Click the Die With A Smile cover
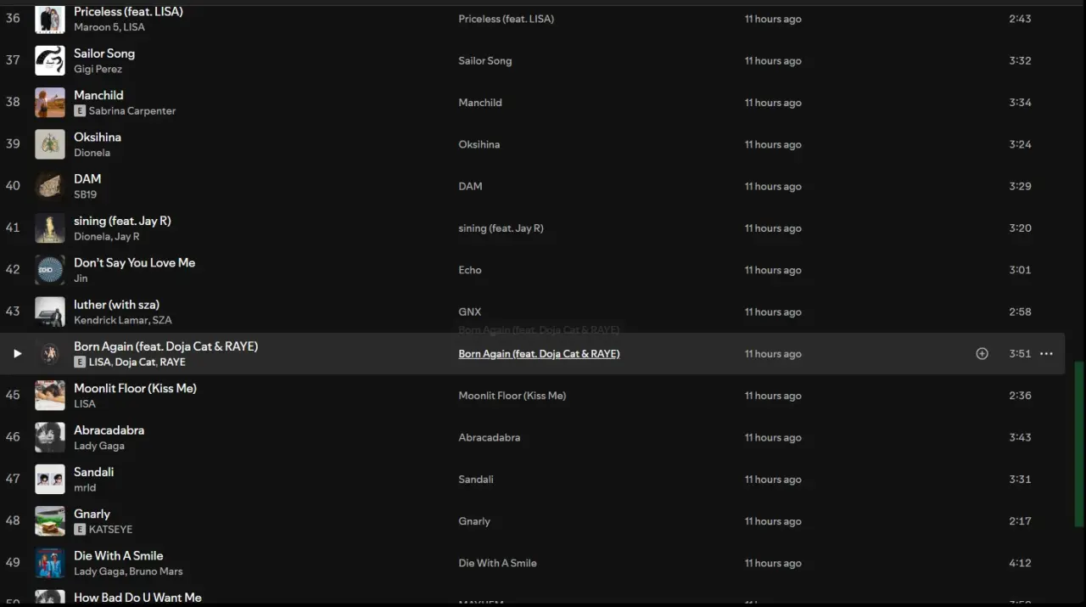Image resolution: width=1086 pixels, height=607 pixels. pyautogui.click(x=50, y=563)
